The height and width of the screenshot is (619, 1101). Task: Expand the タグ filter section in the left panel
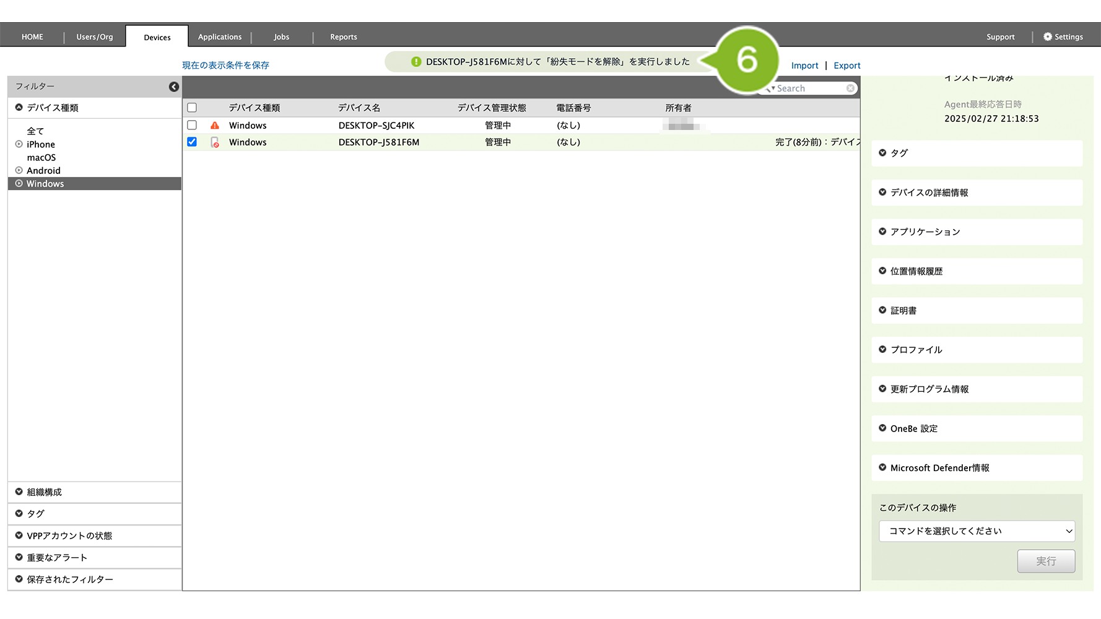pyautogui.click(x=94, y=514)
